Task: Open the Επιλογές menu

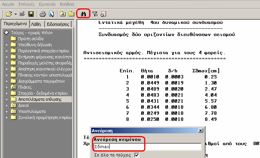Action: coord(26,4)
